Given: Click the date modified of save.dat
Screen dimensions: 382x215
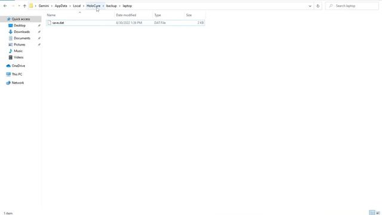Looking at the screenshot, I should (x=129, y=23).
